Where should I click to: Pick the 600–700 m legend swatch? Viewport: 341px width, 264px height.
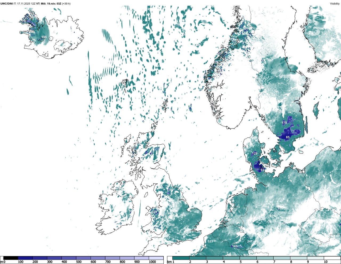tap(98, 258)
